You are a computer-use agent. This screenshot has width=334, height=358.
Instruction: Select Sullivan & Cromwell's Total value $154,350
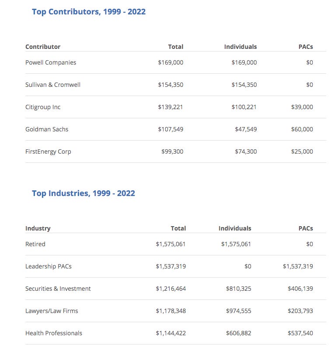coord(170,85)
